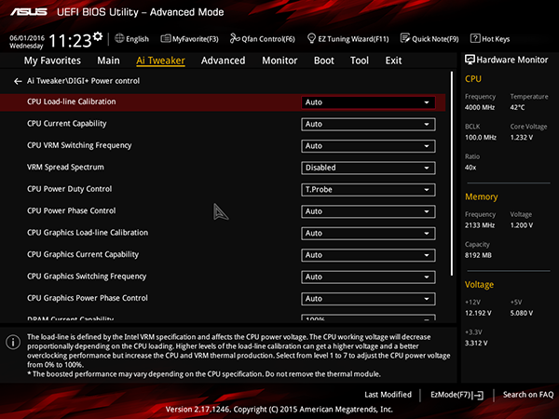Screen dimensions: 559x419
Task: Select CPU Graphics Current Capability label
Action: tap(83, 254)
